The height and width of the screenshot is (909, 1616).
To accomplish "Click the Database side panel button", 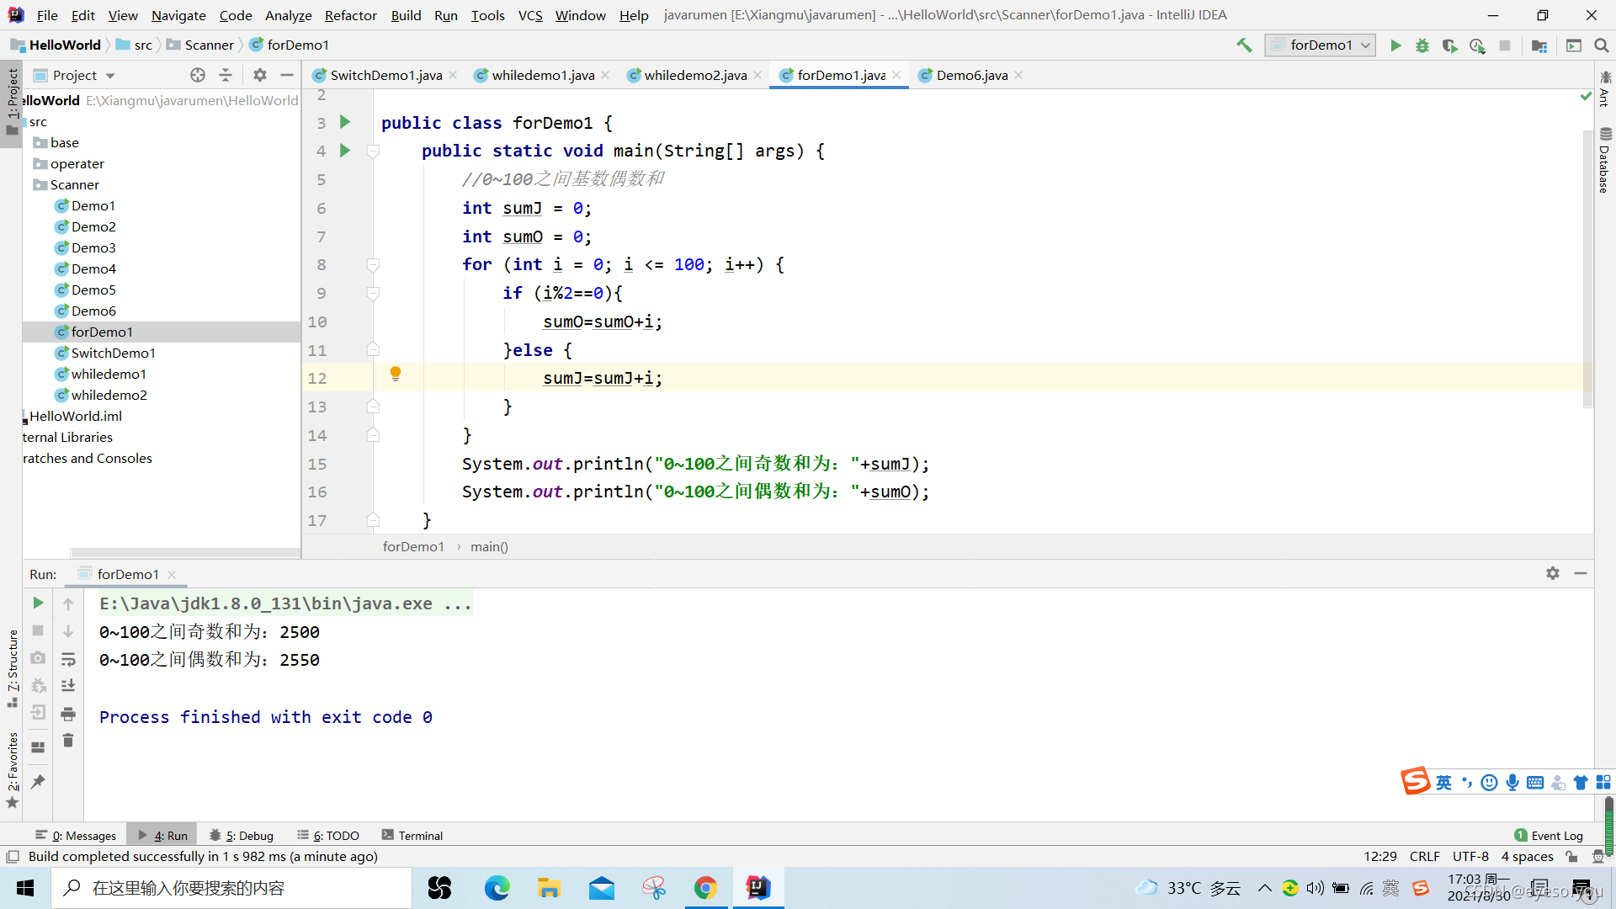I will point(1605,160).
